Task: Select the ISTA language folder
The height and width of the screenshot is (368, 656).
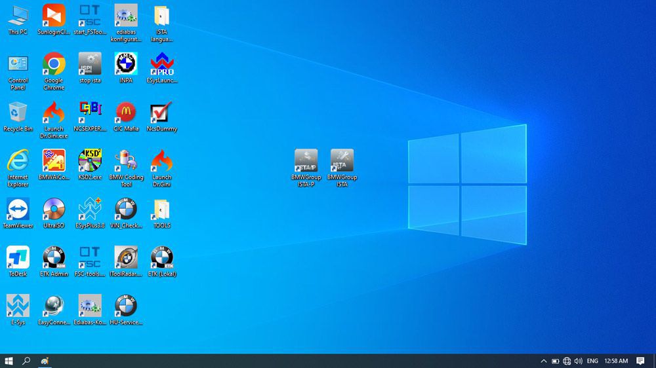Action: coord(162,23)
